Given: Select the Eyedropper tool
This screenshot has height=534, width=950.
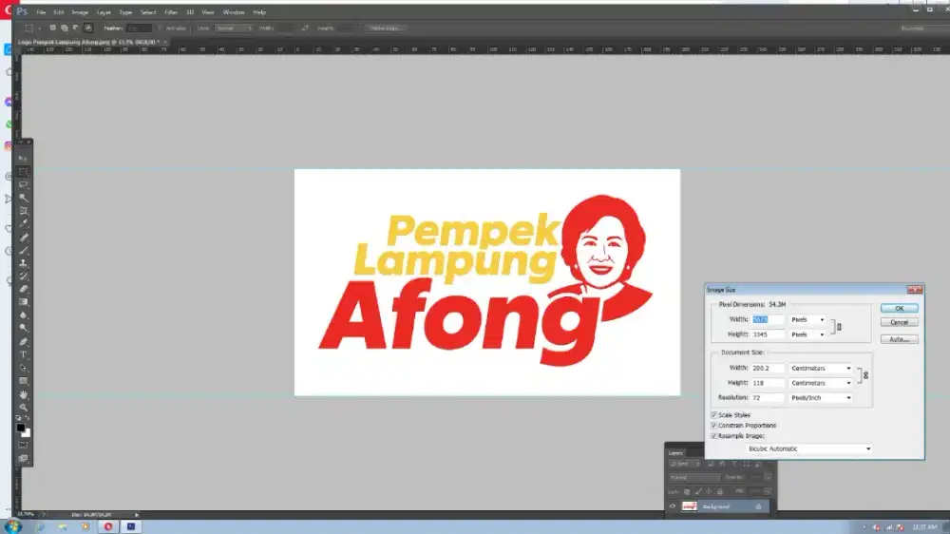Looking at the screenshot, I should tap(23, 224).
